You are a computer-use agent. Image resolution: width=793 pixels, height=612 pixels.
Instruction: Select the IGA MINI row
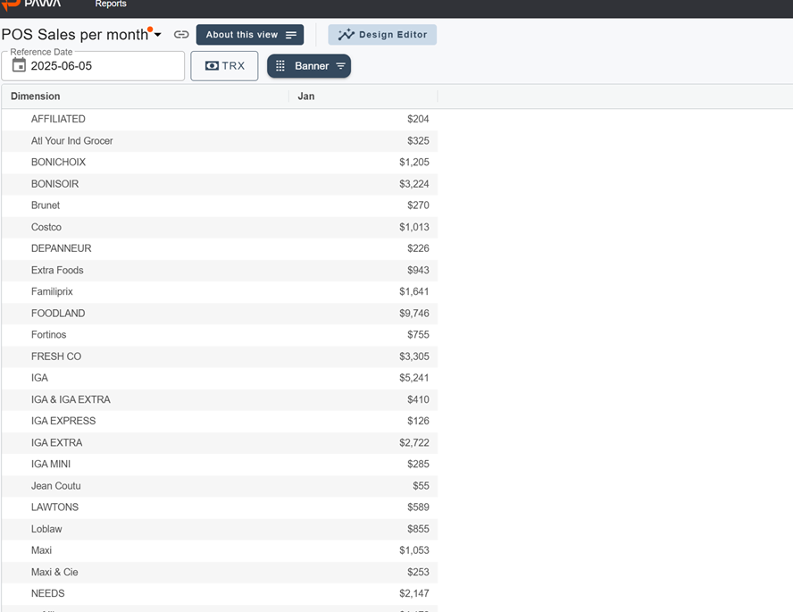point(220,464)
